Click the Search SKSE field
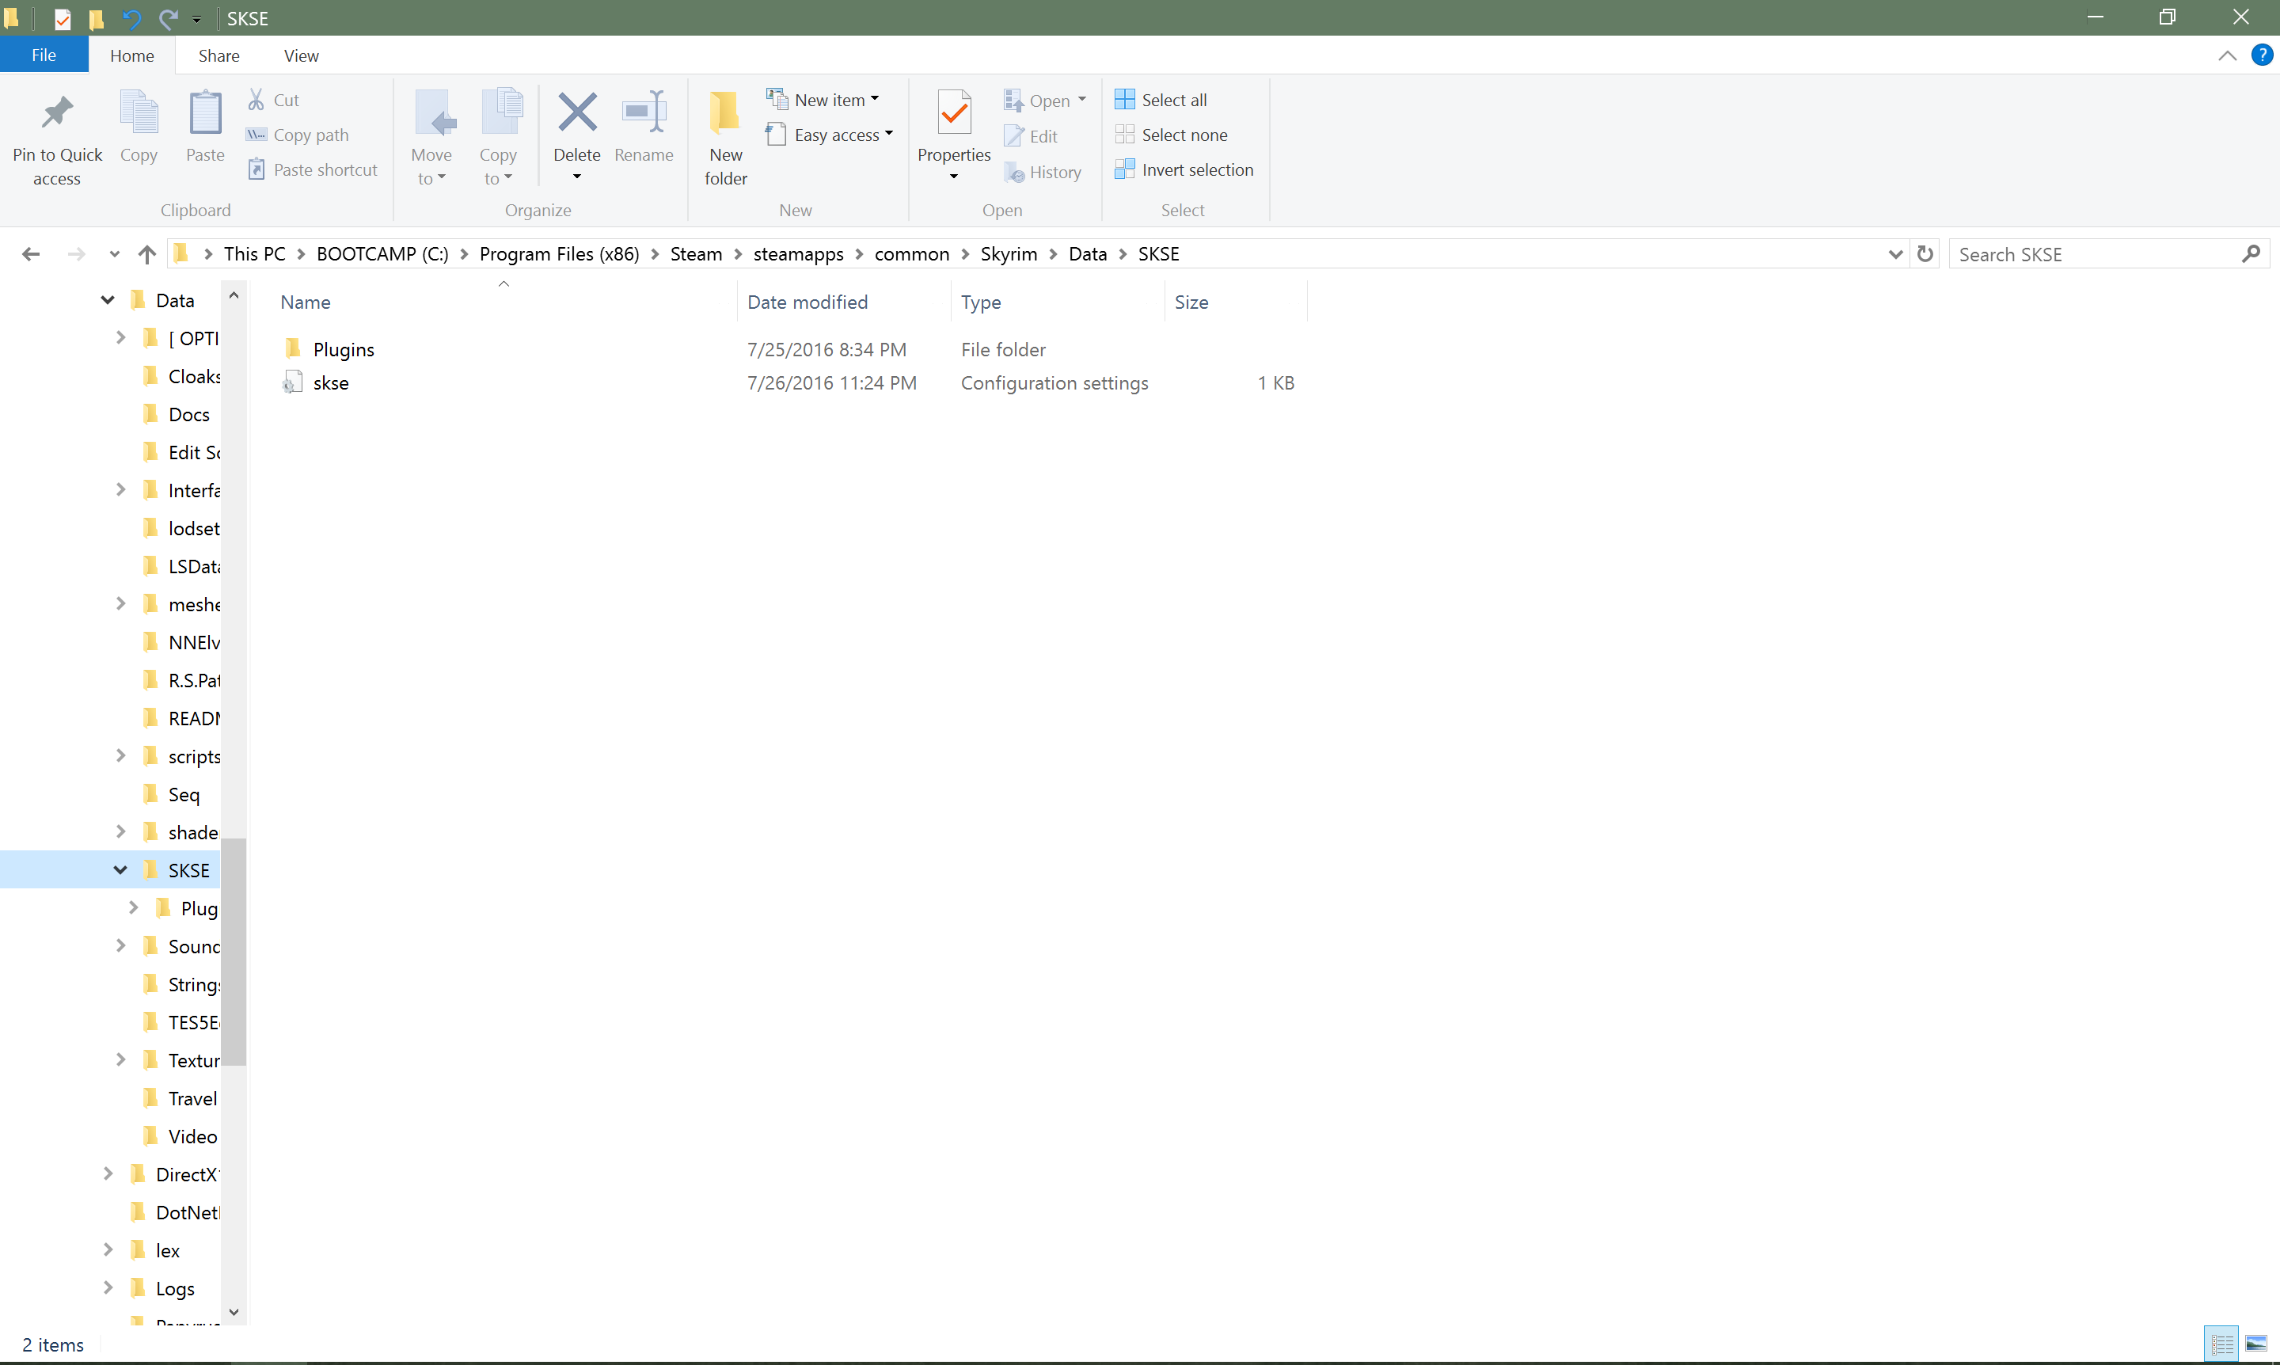This screenshot has width=2280, height=1365. click(x=2108, y=254)
